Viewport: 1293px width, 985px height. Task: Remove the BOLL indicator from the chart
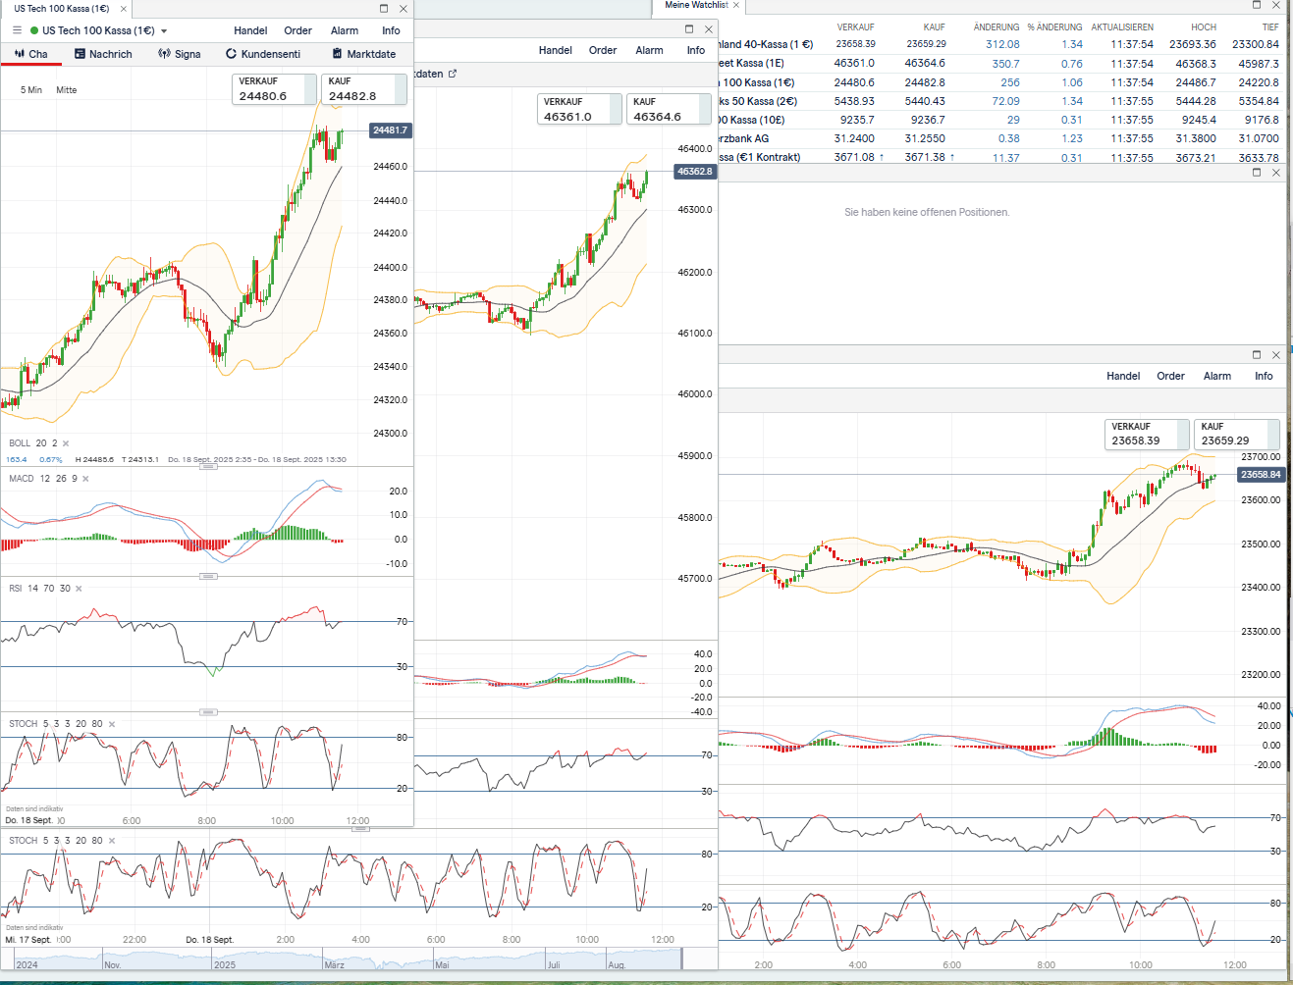(66, 443)
